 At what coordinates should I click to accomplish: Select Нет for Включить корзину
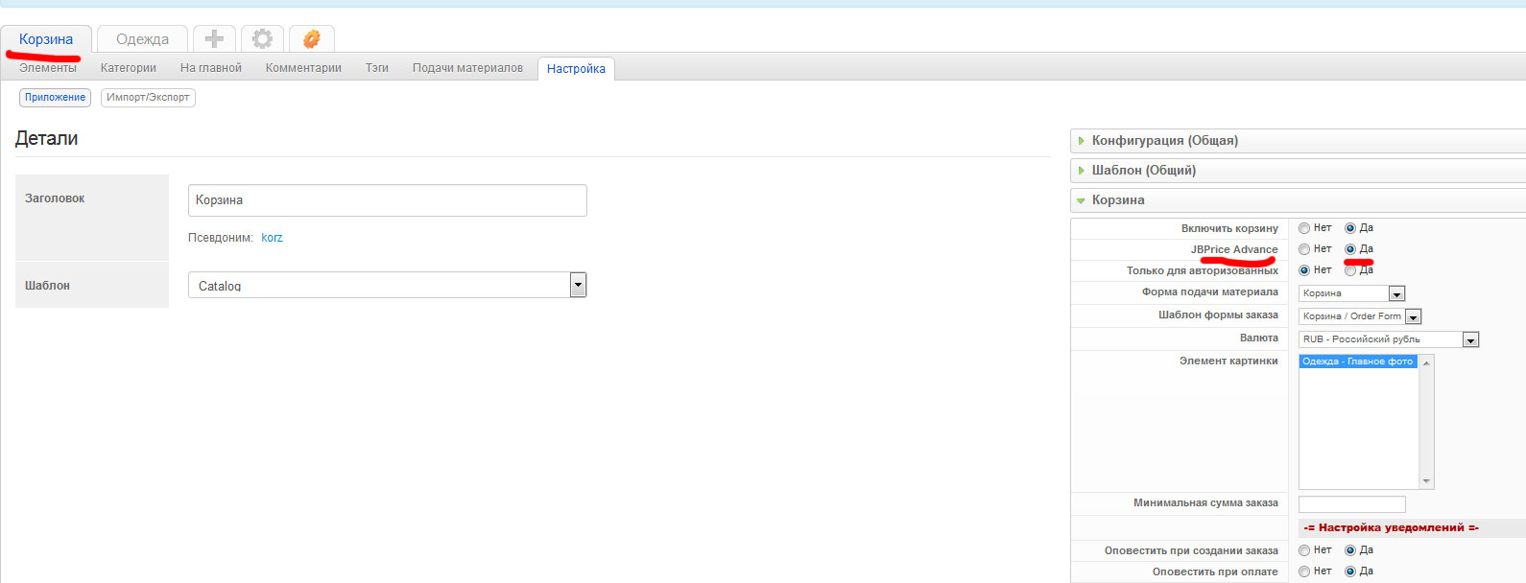pos(1304,228)
